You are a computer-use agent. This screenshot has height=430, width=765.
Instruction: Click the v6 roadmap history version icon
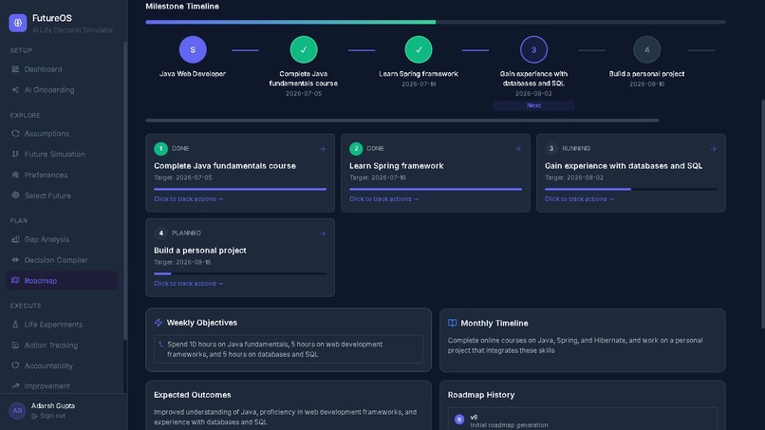click(x=459, y=420)
